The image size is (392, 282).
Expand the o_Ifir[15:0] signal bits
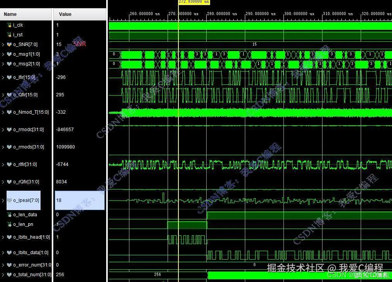2,77
